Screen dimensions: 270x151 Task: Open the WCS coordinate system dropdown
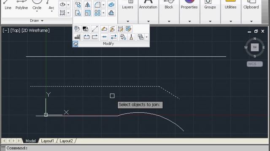pyautogui.click(x=255, y=64)
